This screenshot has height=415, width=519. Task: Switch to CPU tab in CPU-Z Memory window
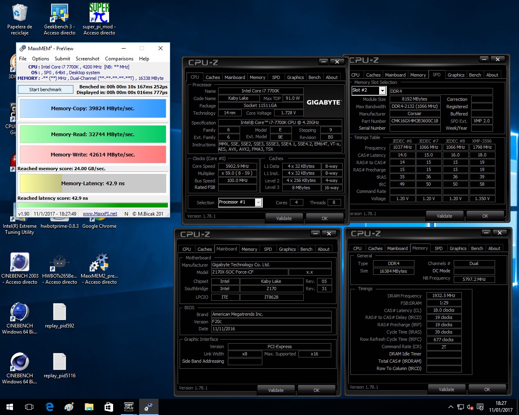[x=357, y=248]
